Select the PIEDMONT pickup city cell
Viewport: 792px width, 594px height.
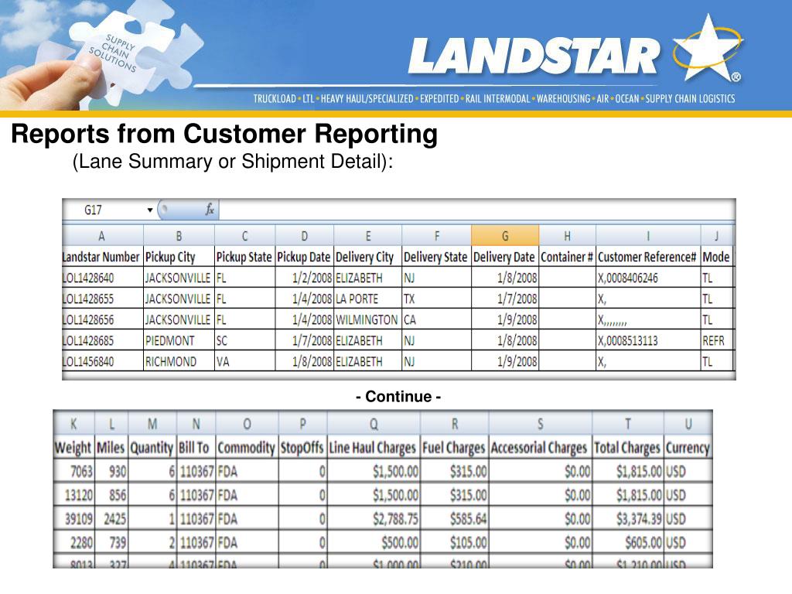coord(179,341)
